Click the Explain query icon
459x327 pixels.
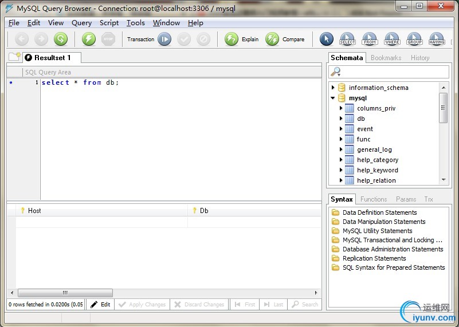(232, 39)
